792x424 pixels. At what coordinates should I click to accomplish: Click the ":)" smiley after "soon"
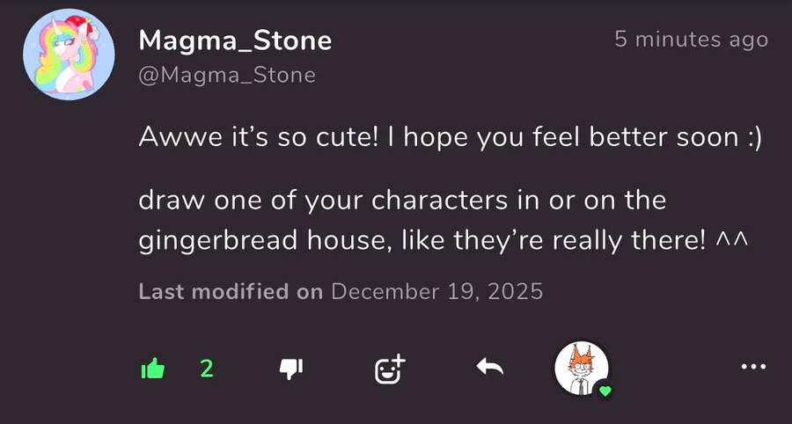(x=751, y=138)
